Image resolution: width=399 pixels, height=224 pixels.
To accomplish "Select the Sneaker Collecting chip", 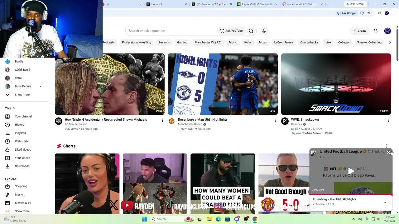I will click(x=369, y=42).
